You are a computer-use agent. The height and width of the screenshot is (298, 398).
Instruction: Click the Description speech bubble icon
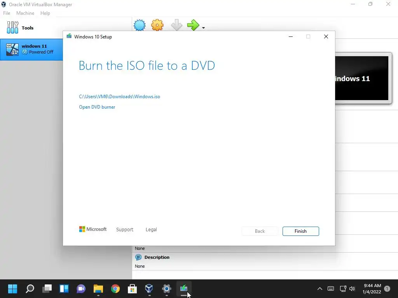pyautogui.click(x=138, y=257)
